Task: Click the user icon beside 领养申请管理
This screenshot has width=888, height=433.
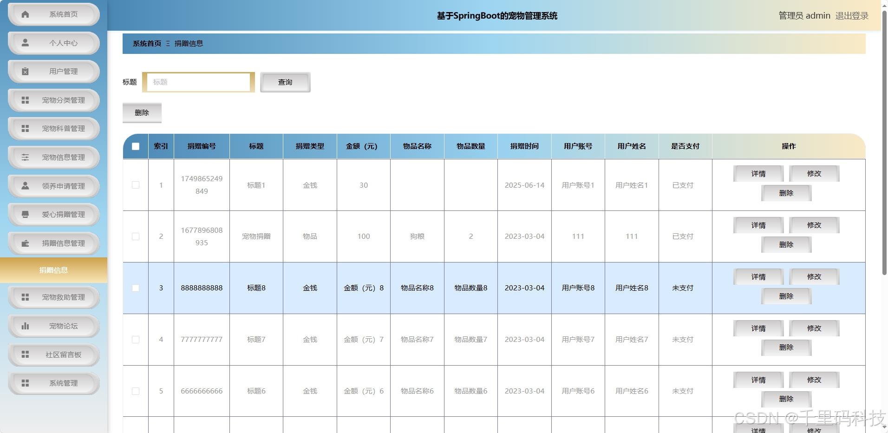Action: pos(26,186)
